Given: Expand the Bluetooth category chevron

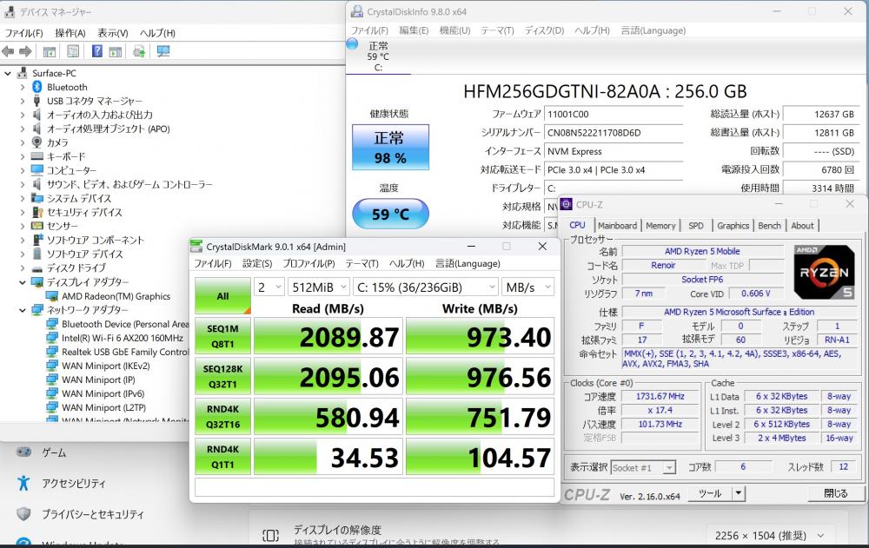Looking at the screenshot, I should [x=23, y=87].
